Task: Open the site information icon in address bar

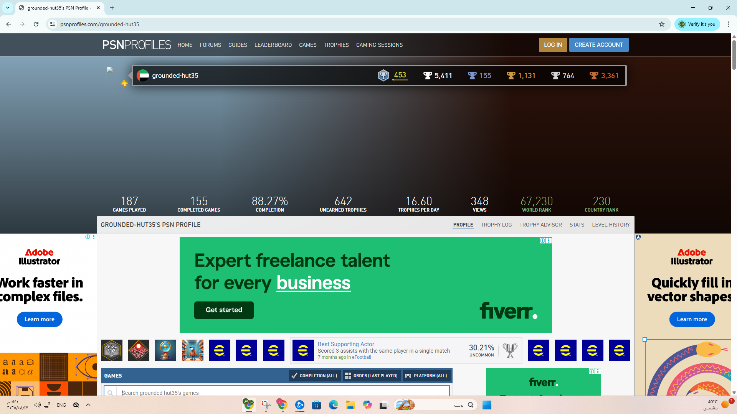Action: coord(53,24)
